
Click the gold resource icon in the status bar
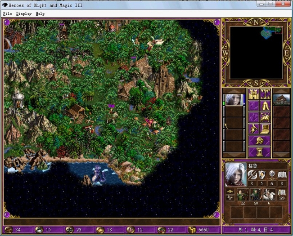192,230
